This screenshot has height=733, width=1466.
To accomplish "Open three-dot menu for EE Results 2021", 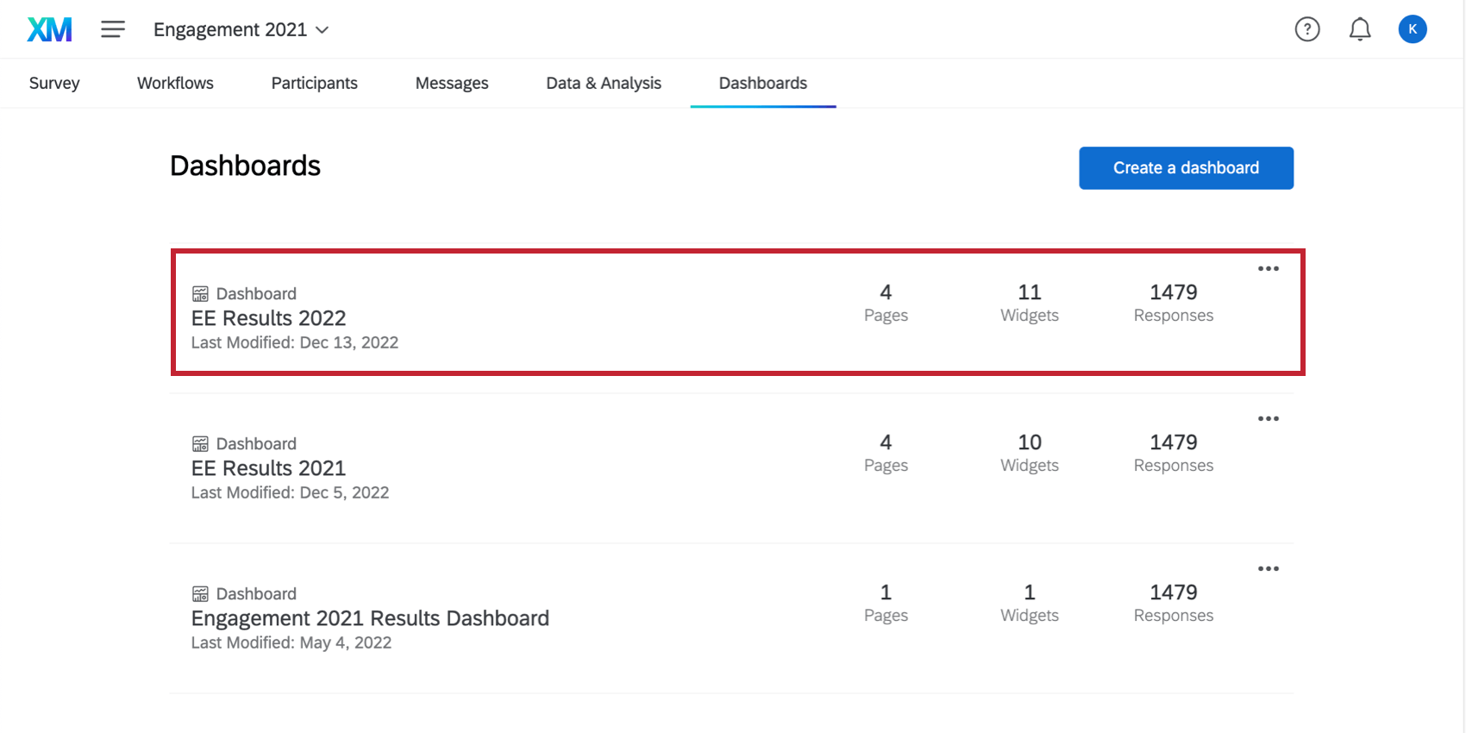I will (x=1268, y=419).
